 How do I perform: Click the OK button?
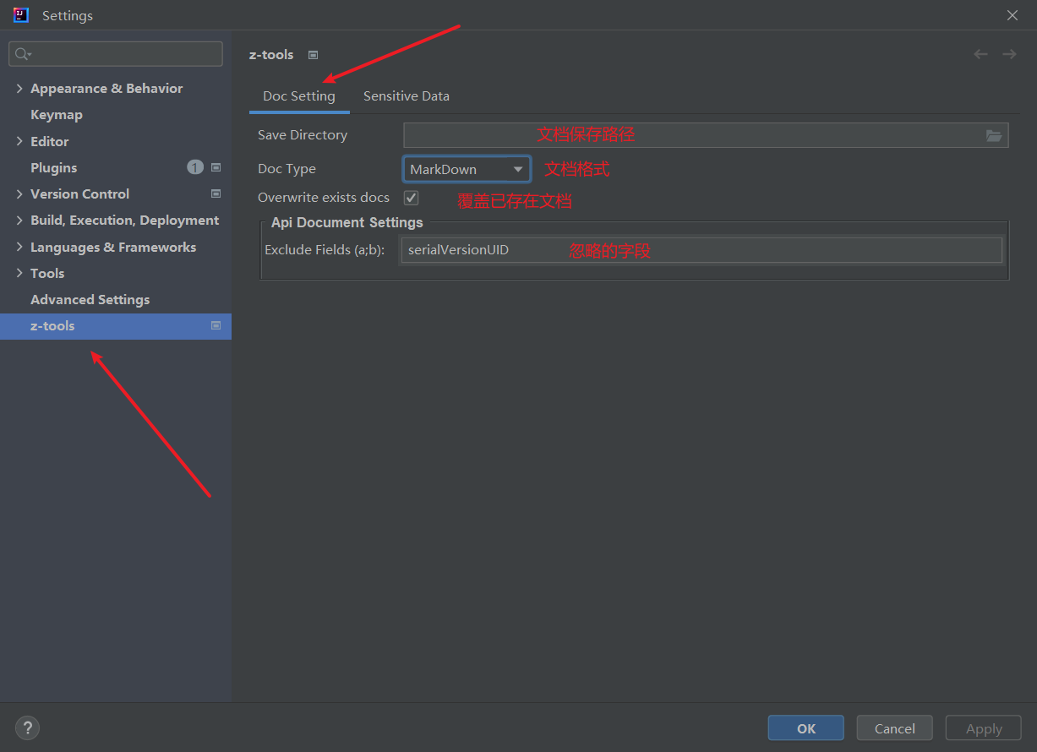tap(806, 728)
